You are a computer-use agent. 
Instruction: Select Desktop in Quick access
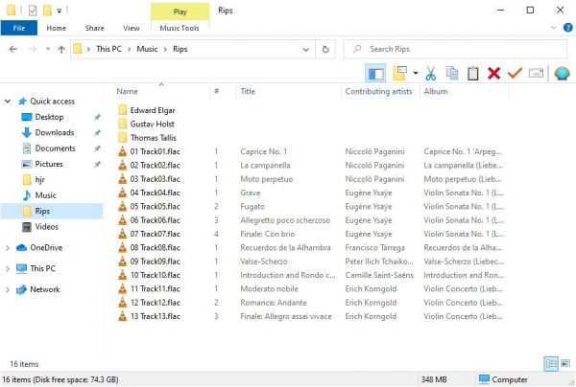[x=49, y=117]
